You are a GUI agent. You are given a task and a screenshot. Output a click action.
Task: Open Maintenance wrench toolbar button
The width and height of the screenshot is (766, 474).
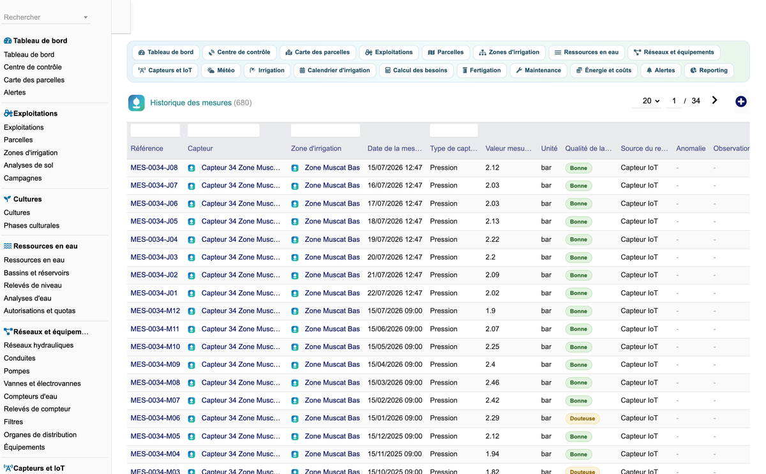coord(538,70)
